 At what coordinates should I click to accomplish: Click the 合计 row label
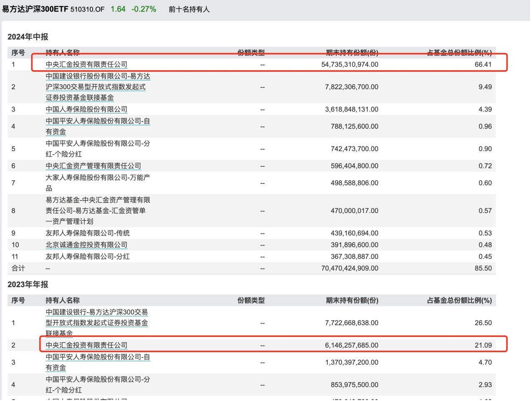pos(18,268)
